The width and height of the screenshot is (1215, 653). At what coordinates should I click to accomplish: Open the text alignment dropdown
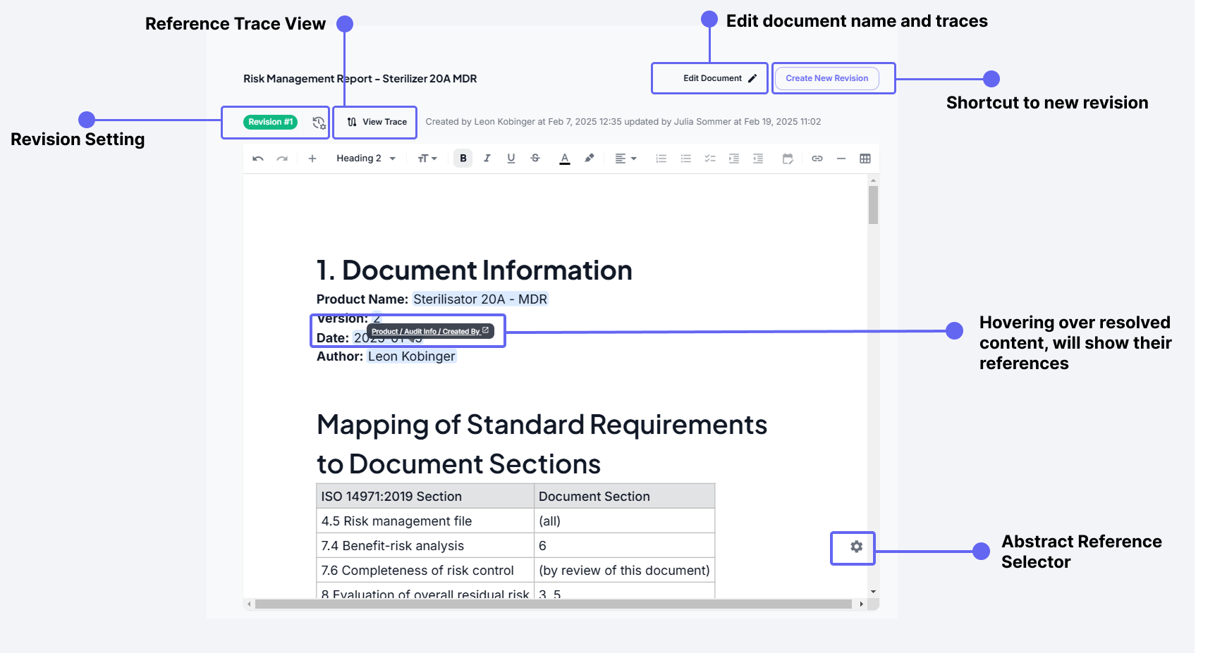(x=625, y=158)
